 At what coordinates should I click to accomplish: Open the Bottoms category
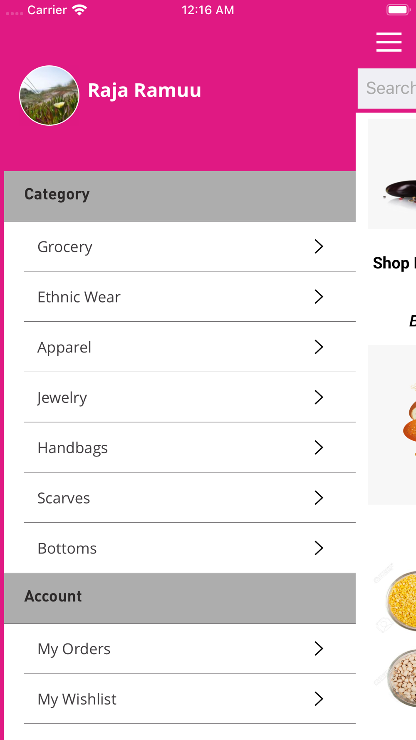[x=67, y=549]
